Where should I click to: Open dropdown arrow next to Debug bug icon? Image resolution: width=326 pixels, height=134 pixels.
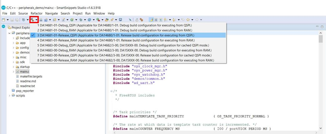pyautogui.click(x=85, y=20)
